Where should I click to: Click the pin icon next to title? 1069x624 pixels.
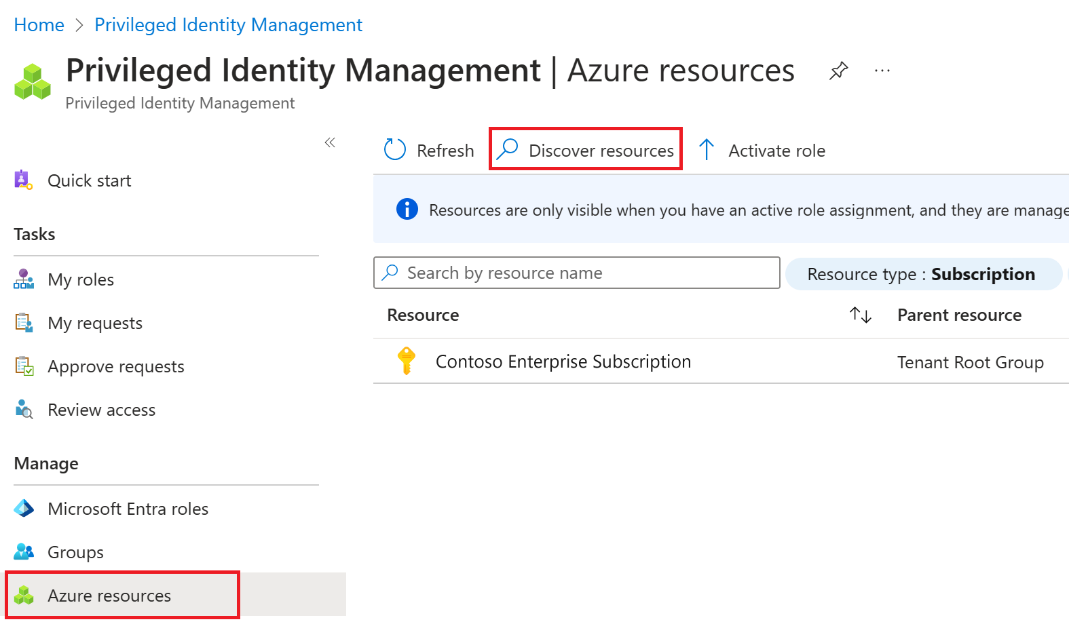click(839, 71)
